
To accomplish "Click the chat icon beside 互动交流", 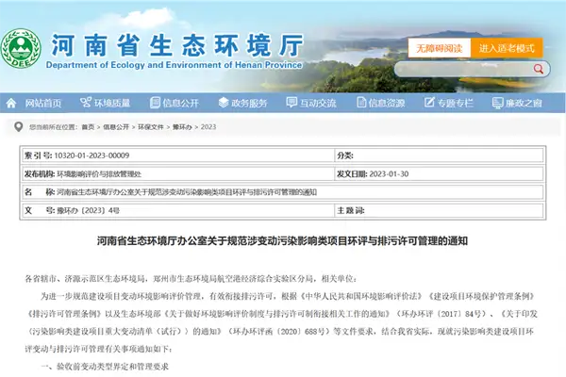I will pyautogui.click(x=291, y=104).
